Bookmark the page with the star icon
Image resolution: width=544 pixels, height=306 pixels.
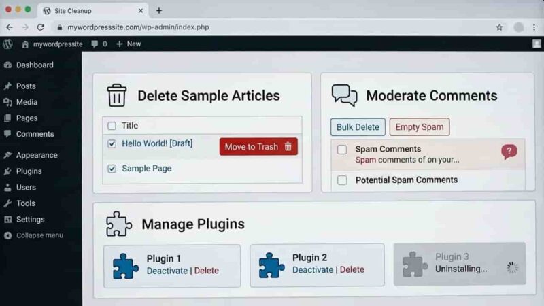[499, 27]
